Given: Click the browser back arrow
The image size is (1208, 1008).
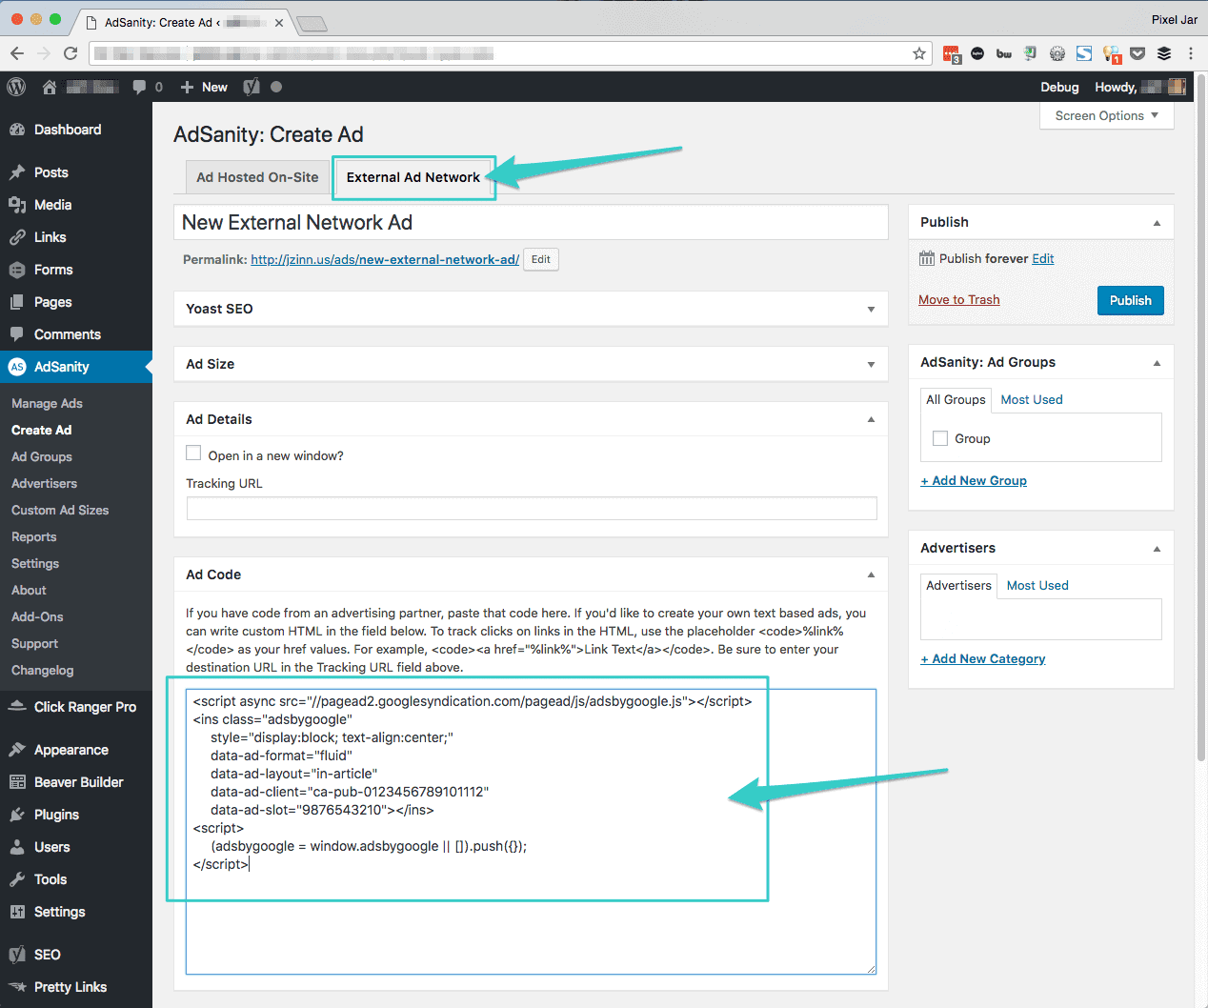Looking at the screenshot, I should point(17,53).
